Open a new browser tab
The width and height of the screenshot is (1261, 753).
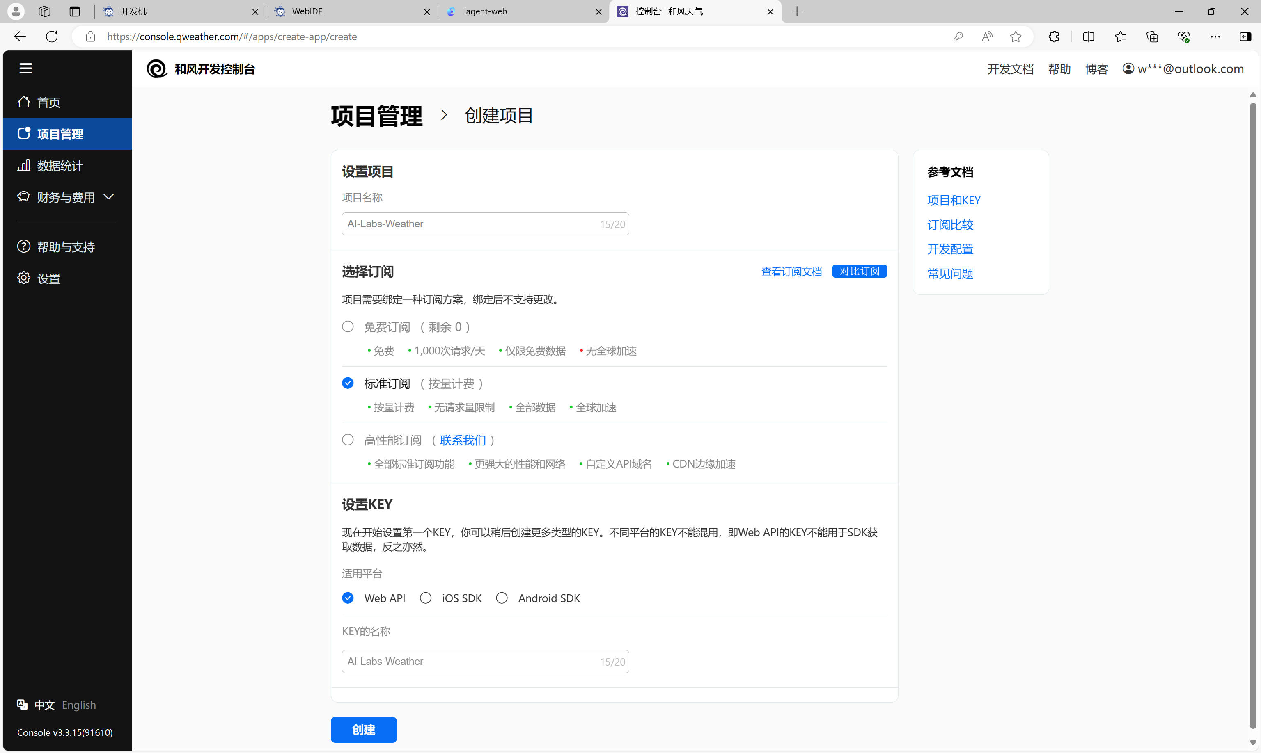(797, 11)
